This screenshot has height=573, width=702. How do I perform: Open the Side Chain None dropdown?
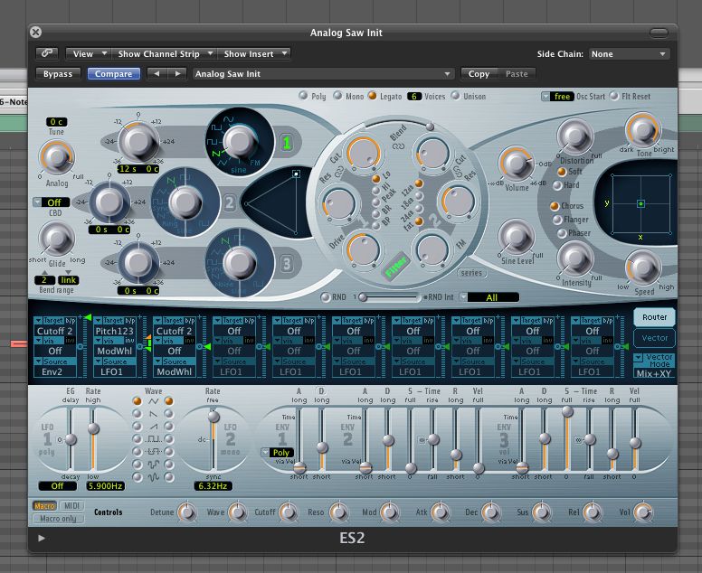click(629, 53)
